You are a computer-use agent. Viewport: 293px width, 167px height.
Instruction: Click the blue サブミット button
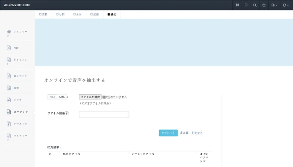tap(168, 133)
